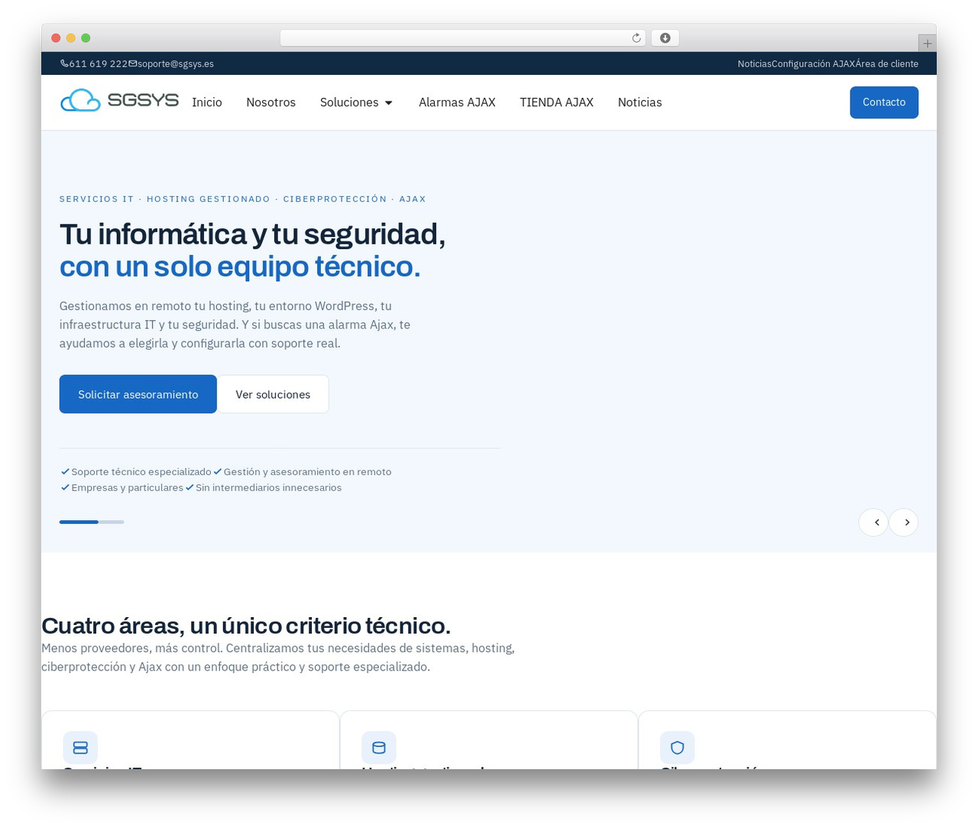Open browser downloads via the arrow icon

665,38
